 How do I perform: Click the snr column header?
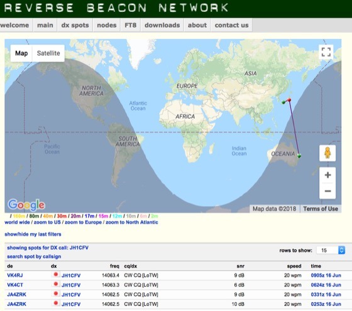click(x=240, y=266)
